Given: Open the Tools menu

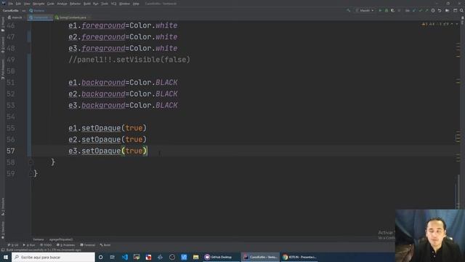Looking at the screenshot, I should coord(105,4).
